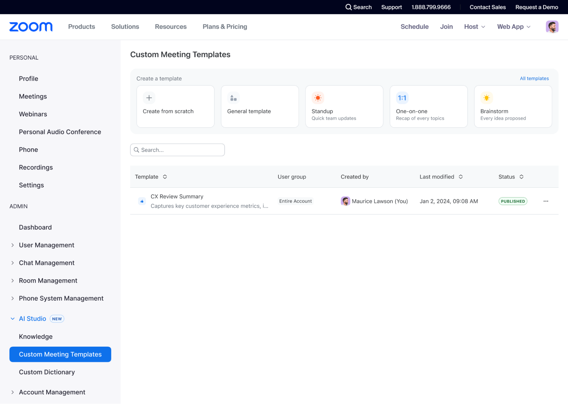This screenshot has width=568, height=404.
Task: Open Profile in the sidebar
Action: (28, 79)
